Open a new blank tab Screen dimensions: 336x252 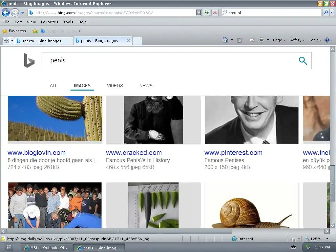click(137, 41)
